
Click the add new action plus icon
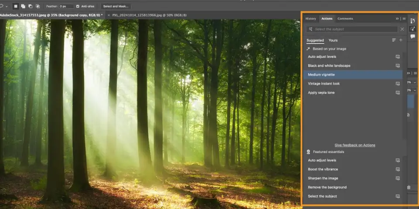[x=401, y=40]
